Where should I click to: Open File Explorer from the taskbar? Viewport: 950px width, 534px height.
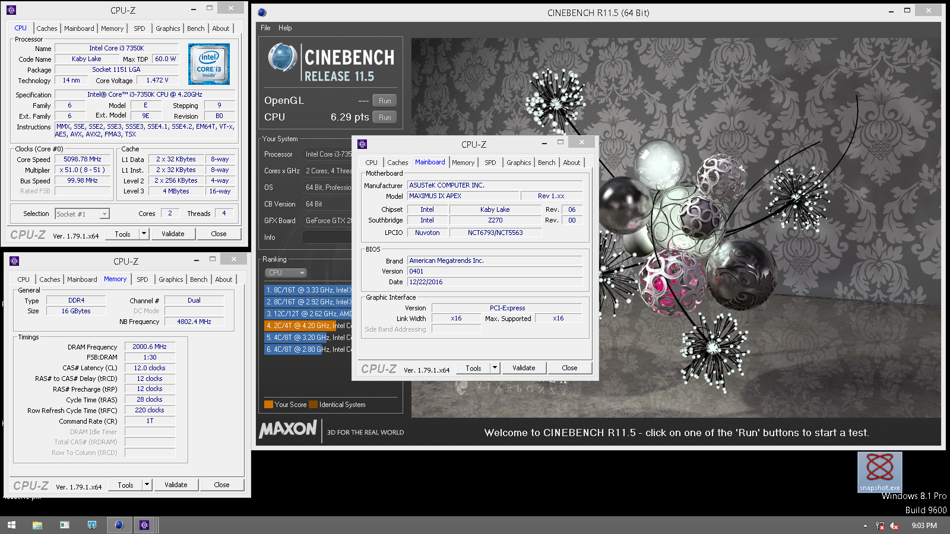[x=37, y=525]
